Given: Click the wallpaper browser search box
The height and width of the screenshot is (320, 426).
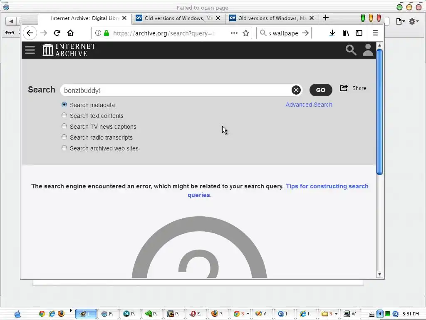Looking at the screenshot, I should click(284, 33).
